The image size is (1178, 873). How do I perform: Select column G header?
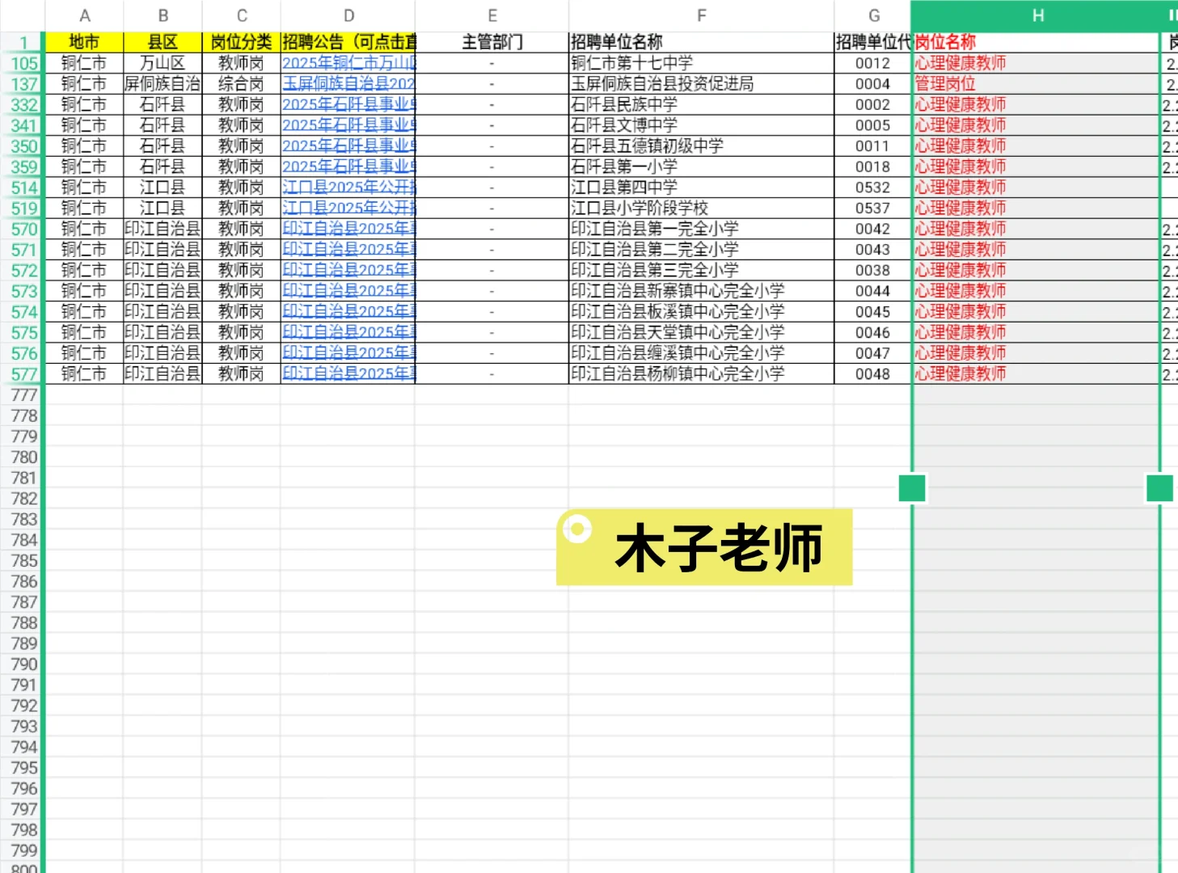(873, 15)
